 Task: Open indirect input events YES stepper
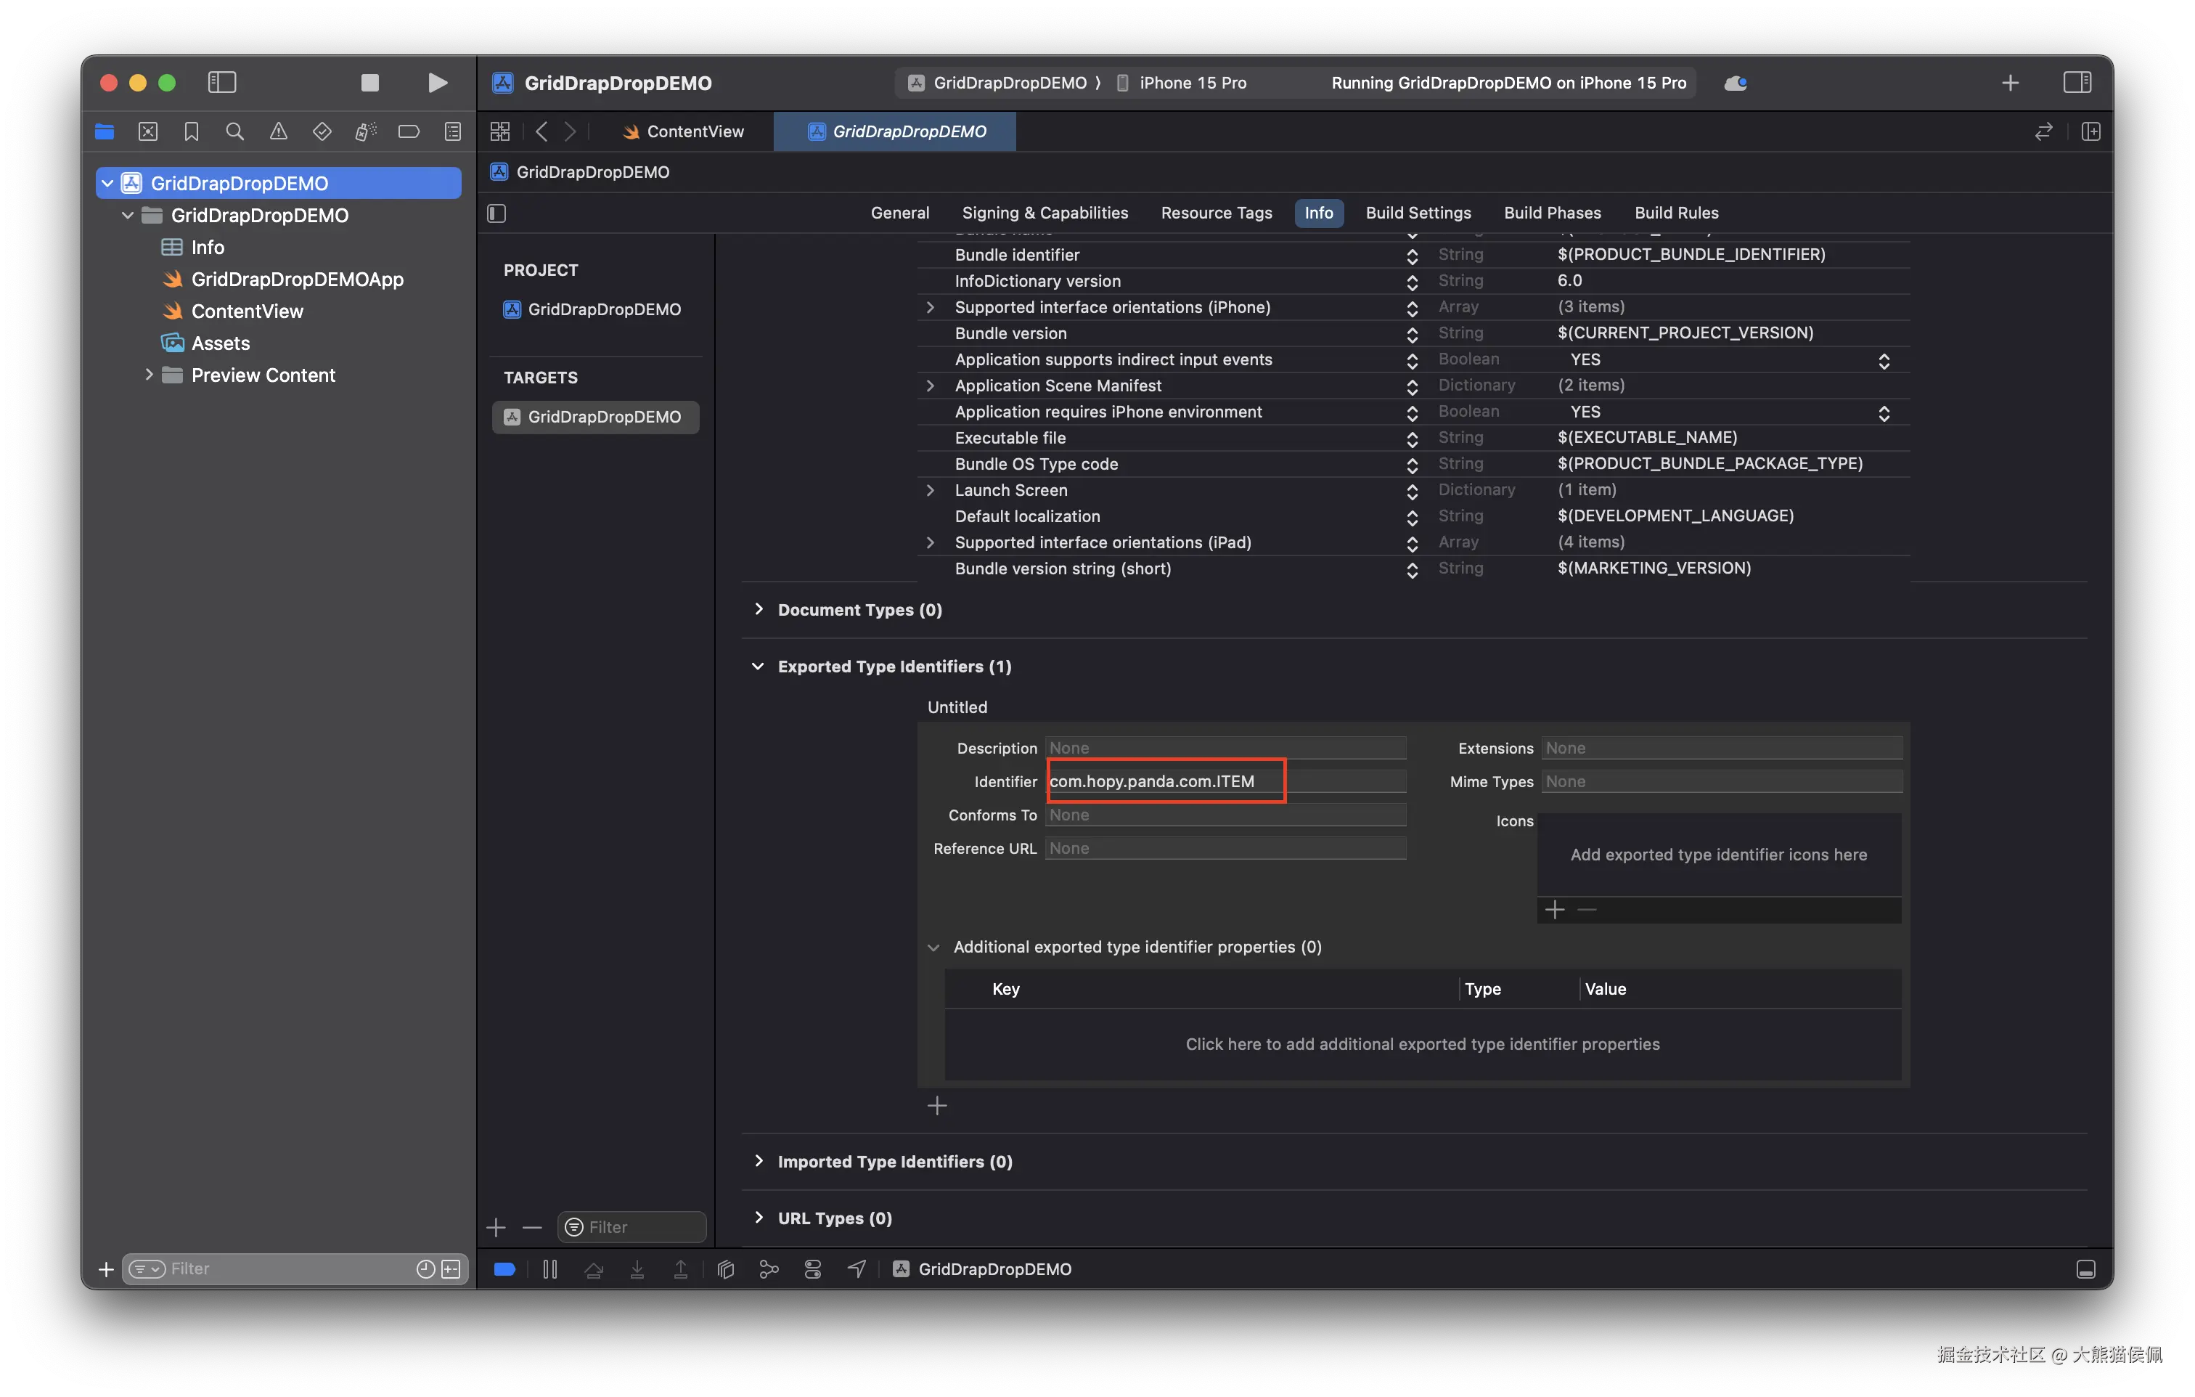tap(1884, 360)
